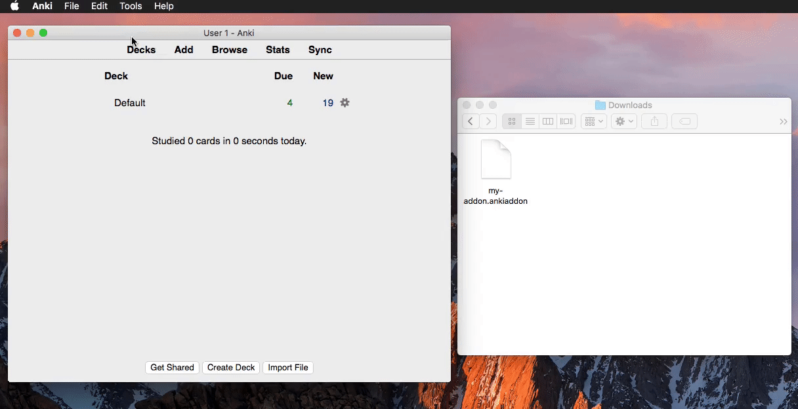Open the Apple menu
The image size is (798, 409).
(14, 6)
